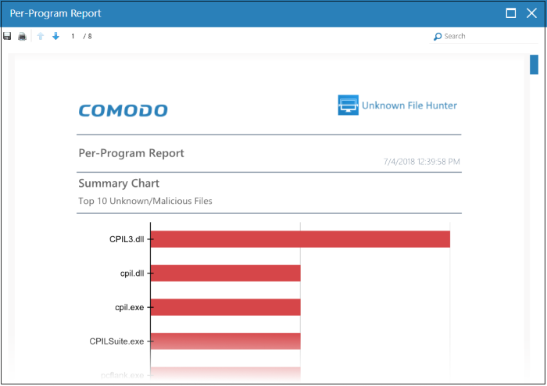Click the pcflank.exe axis label
Image resolution: width=547 pixels, height=386 pixels.
(122, 375)
